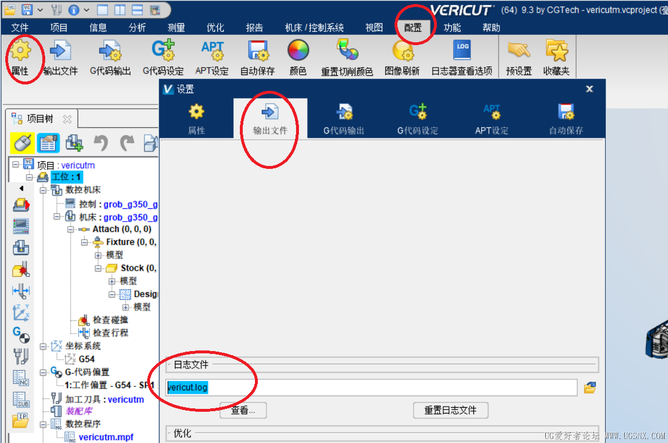Image resolution: width=668 pixels, height=443 pixels.
Task: Toggle the configure panel icon in project tree toolbar
Action: point(48,143)
